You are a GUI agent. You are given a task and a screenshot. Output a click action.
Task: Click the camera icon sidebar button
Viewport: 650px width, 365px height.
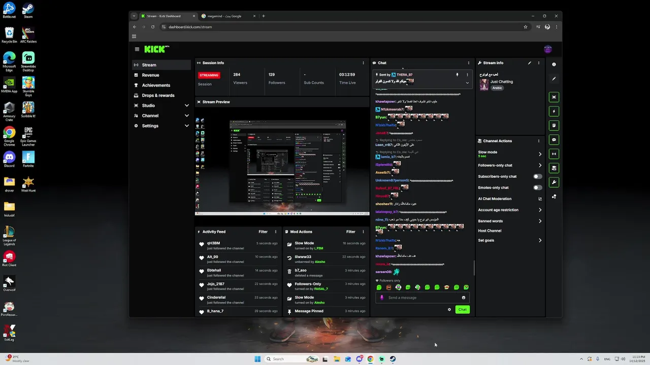click(554, 168)
